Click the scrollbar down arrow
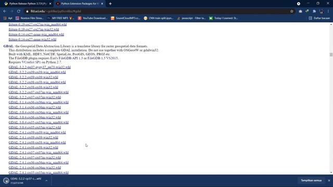Viewport: 333px width, 187px height. click(331, 172)
